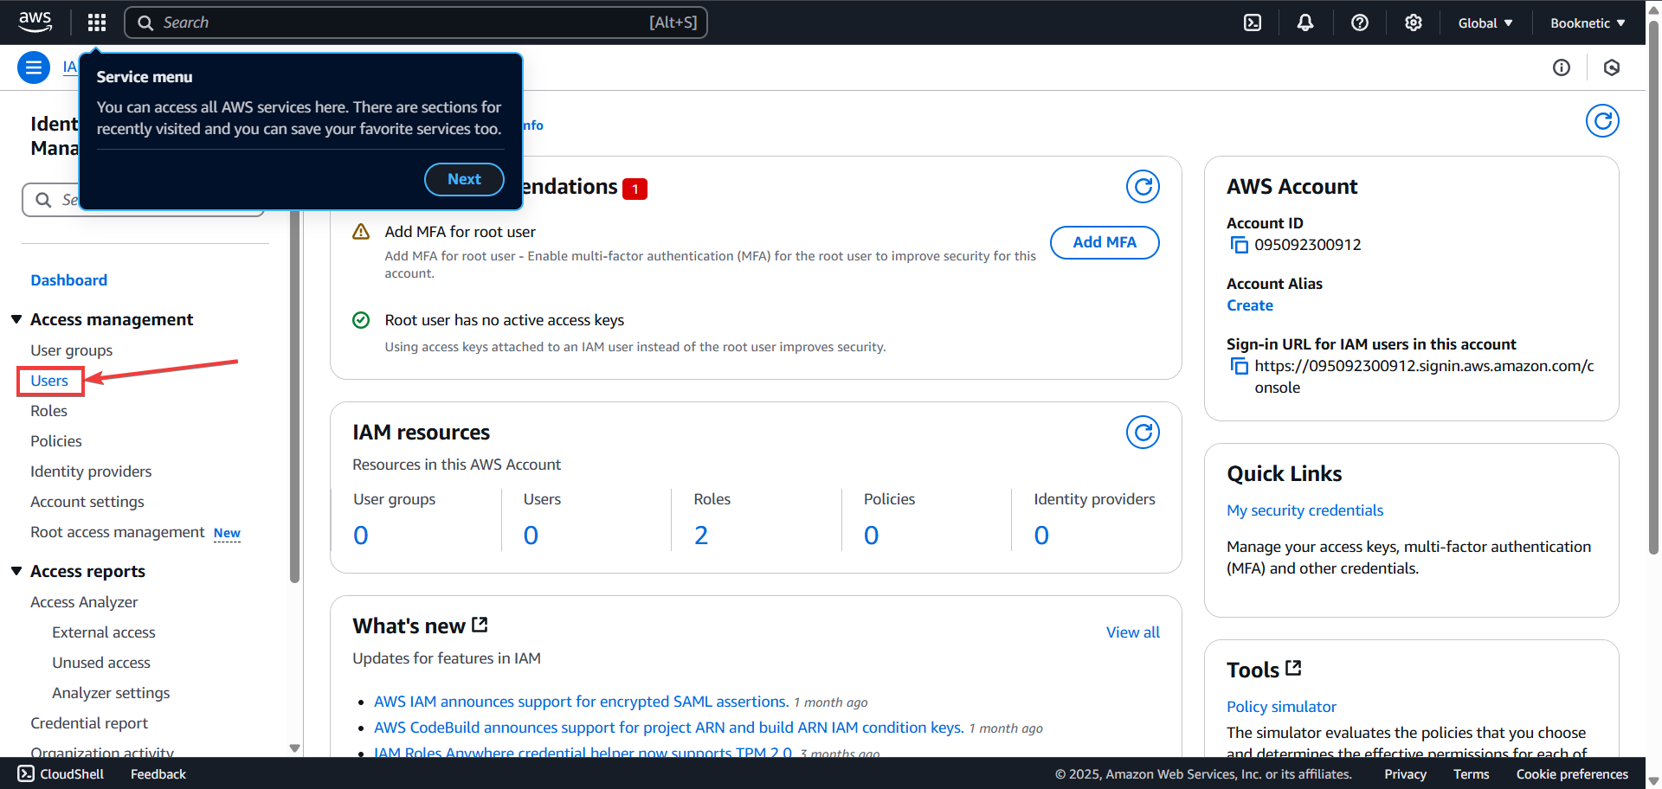
Task: Collapse the Access management section
Action: [16, 319]
